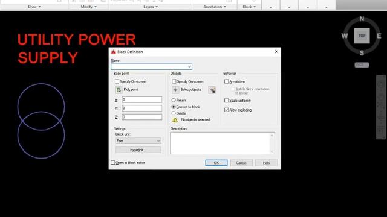Click the TOP face of ViewCube
This screenshot has height=217, width=387.
click(x=362, y=36)
